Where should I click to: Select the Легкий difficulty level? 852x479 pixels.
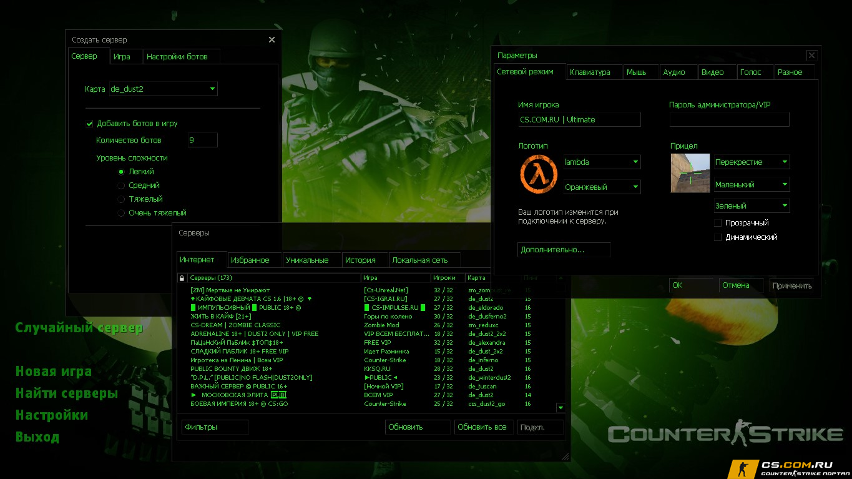[x=121, y=172]
